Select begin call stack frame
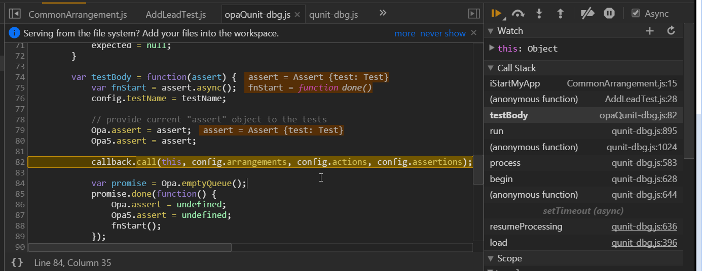This screenshot has width=702, height=271. (x=583, y=179)
